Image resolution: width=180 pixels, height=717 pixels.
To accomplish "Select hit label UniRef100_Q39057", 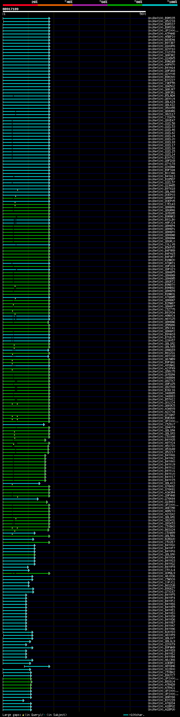I will click(161, 341).
